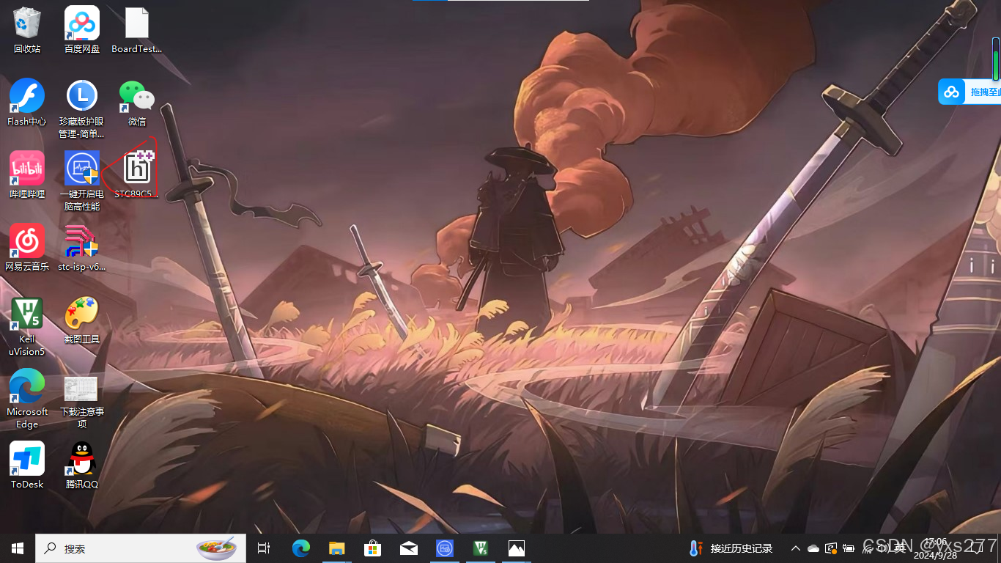Launch WeChat (微信) from desktop
Screen dimensions: 1001x563
(x=137, y=103)
